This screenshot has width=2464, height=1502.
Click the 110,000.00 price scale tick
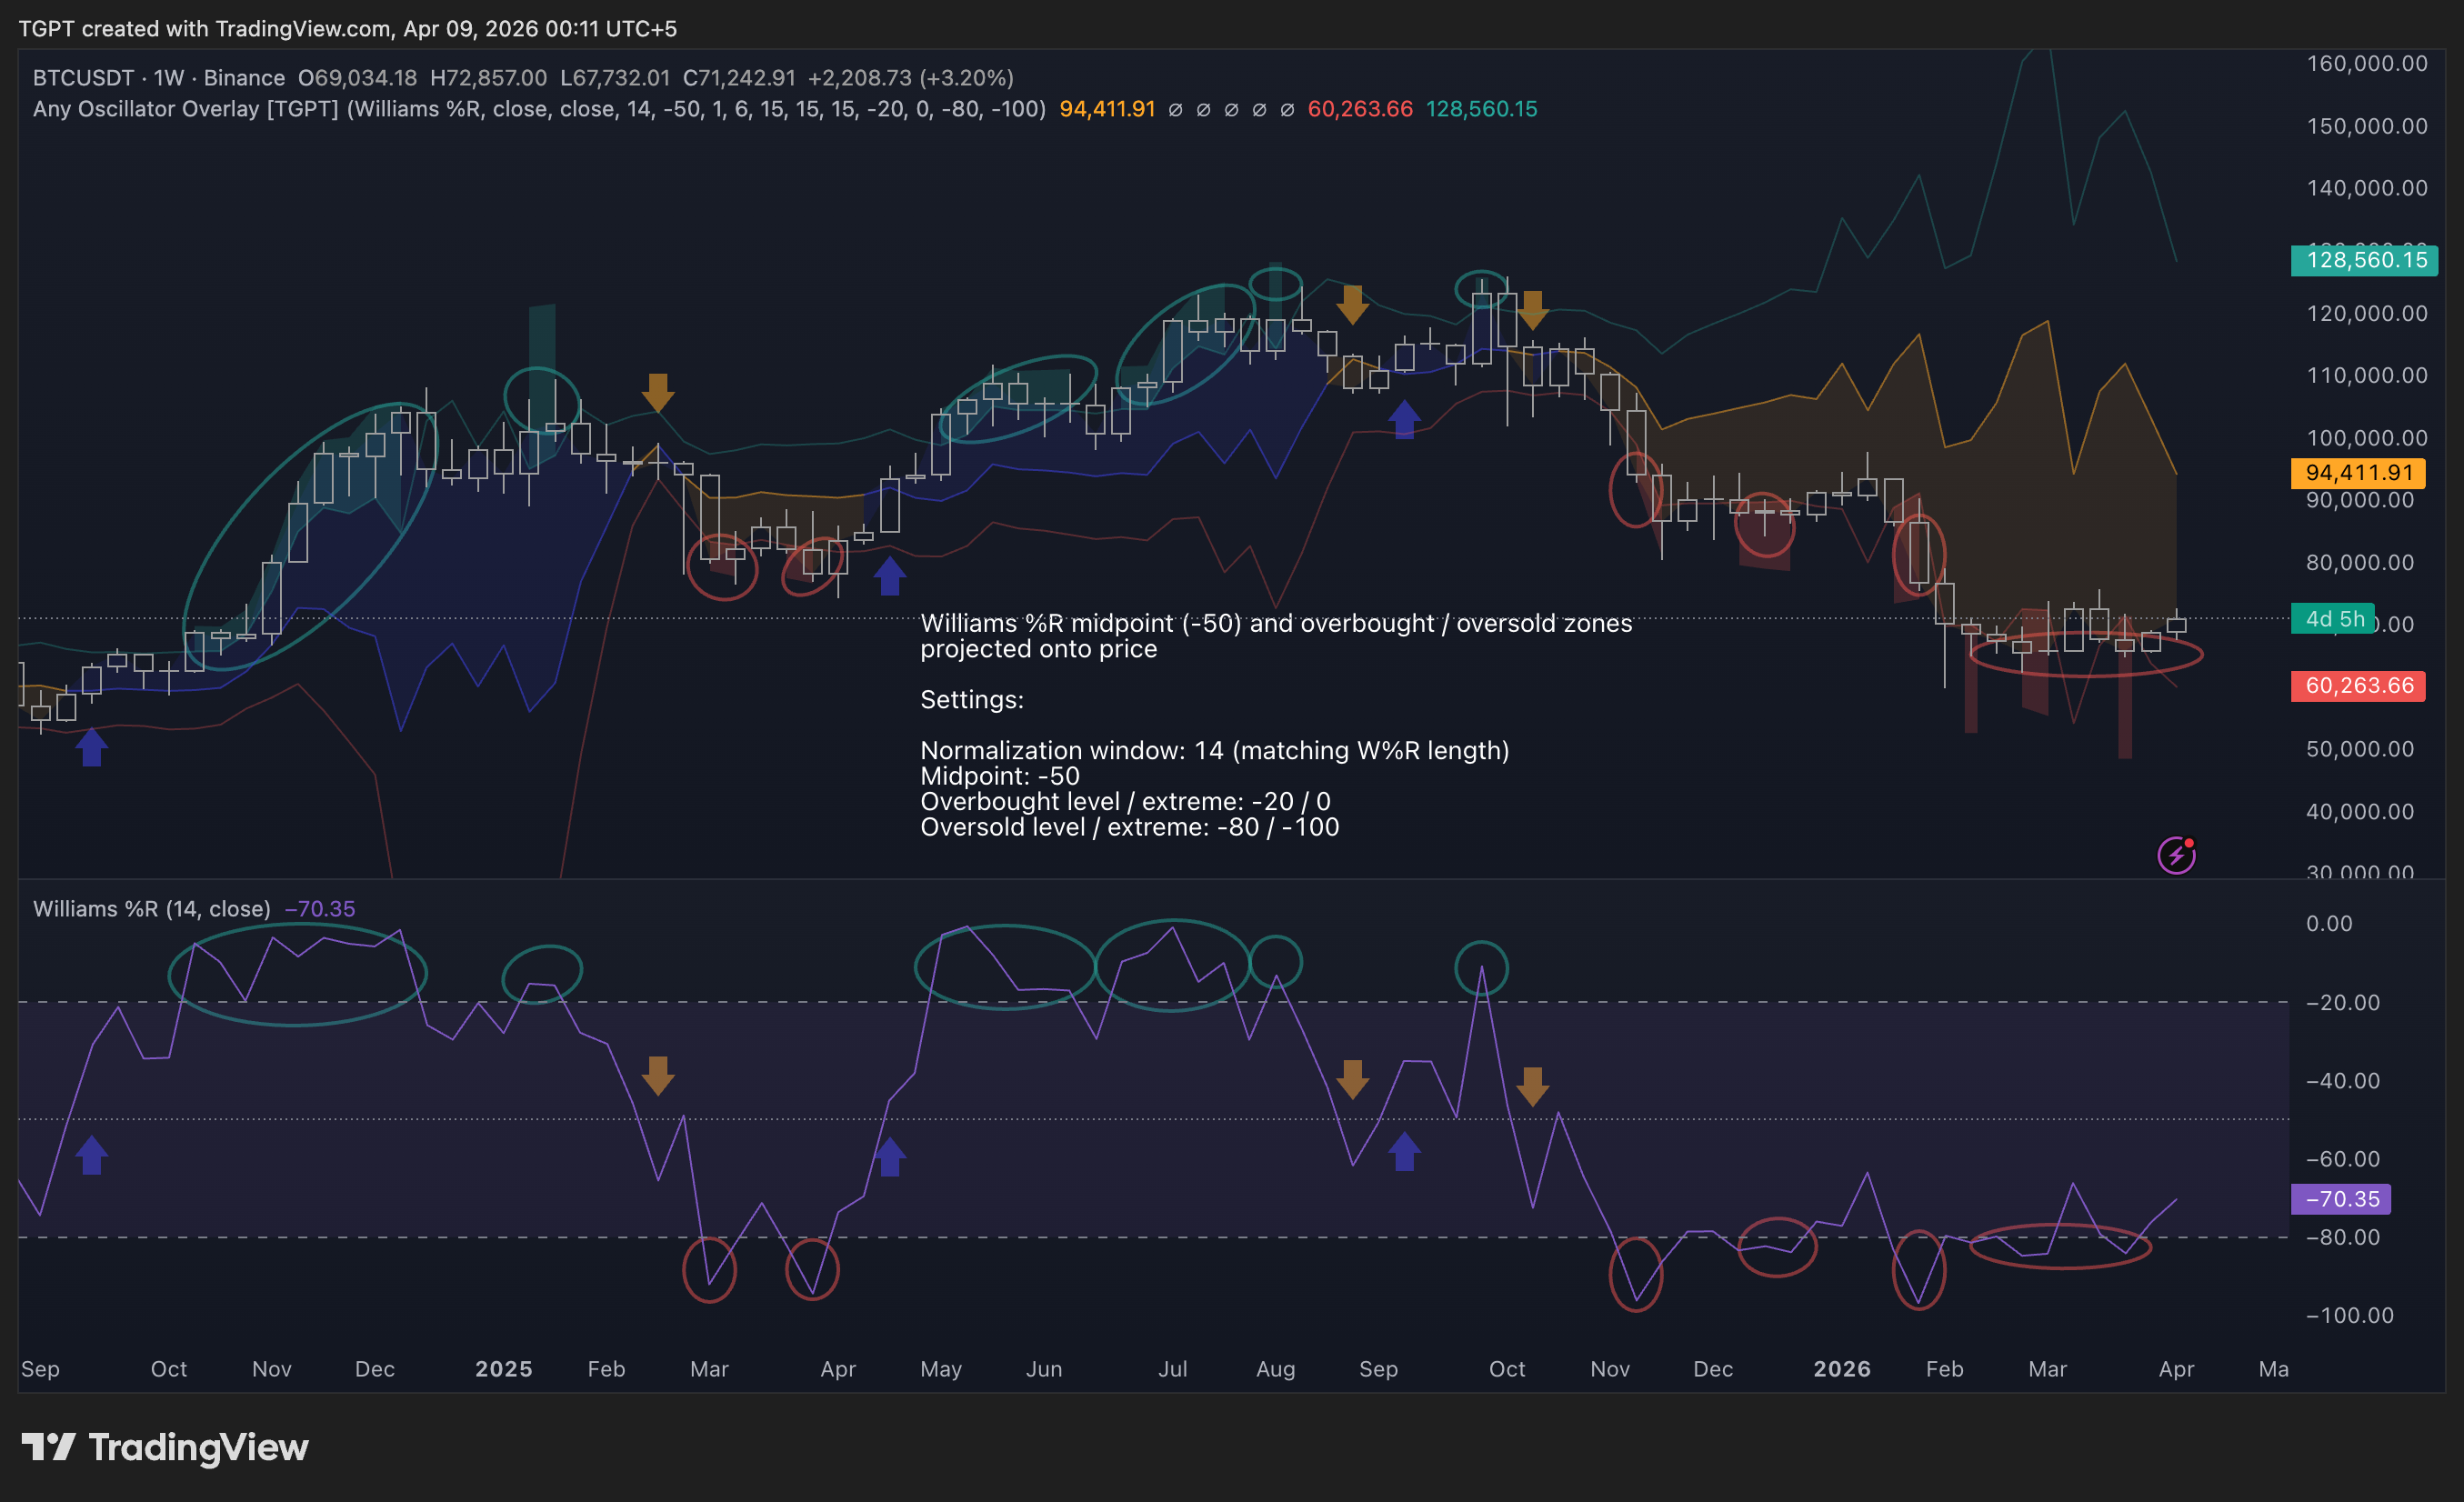coord(2367,375)
